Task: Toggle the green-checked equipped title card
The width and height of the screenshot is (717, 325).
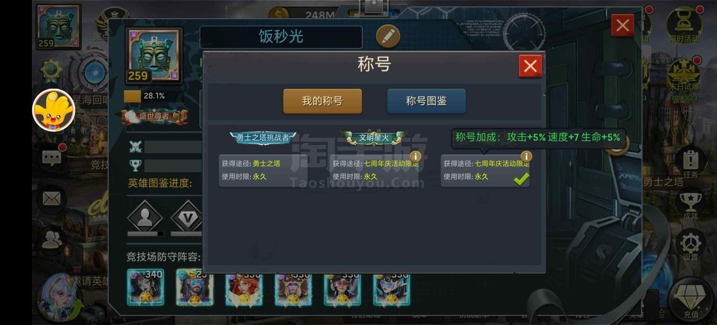Action: pyautogui.click(x=485, y=170)
